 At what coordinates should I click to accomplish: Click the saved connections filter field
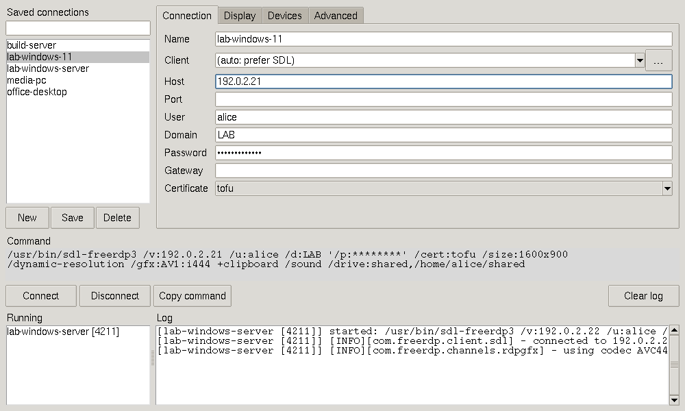[78, 28]
